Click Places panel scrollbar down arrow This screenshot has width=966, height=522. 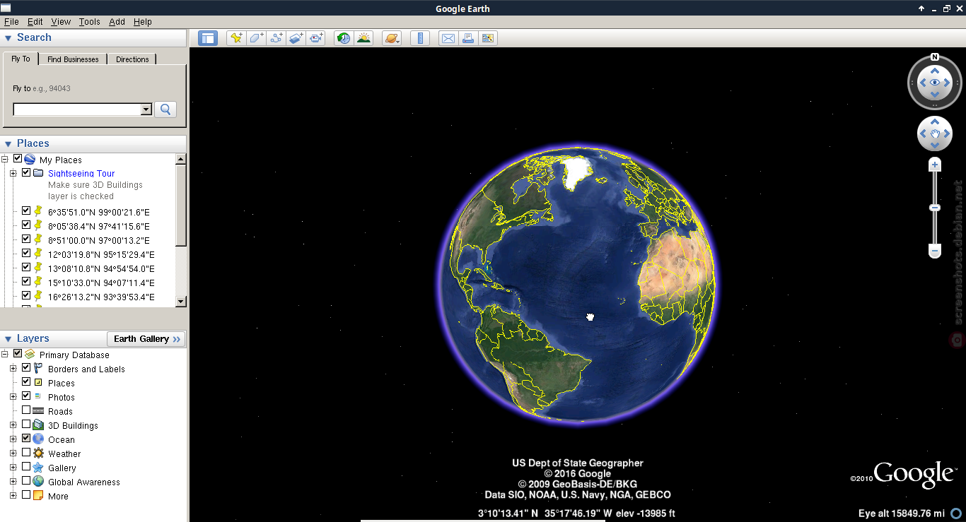click(181, 302)
